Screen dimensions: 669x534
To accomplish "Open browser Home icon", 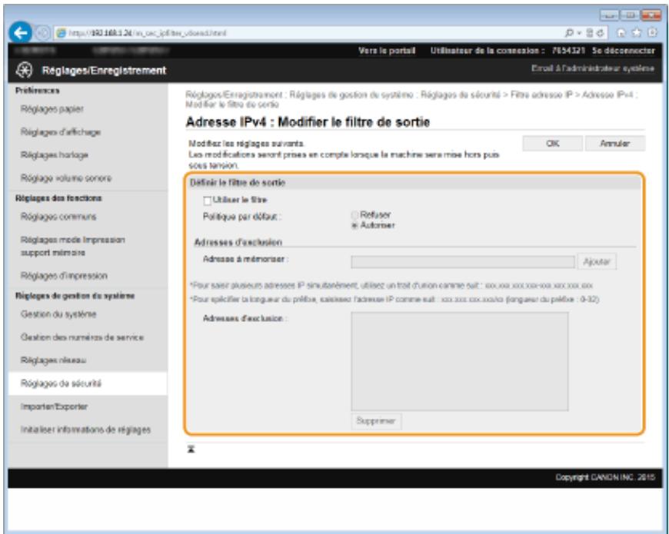I will tap(621, 32).
